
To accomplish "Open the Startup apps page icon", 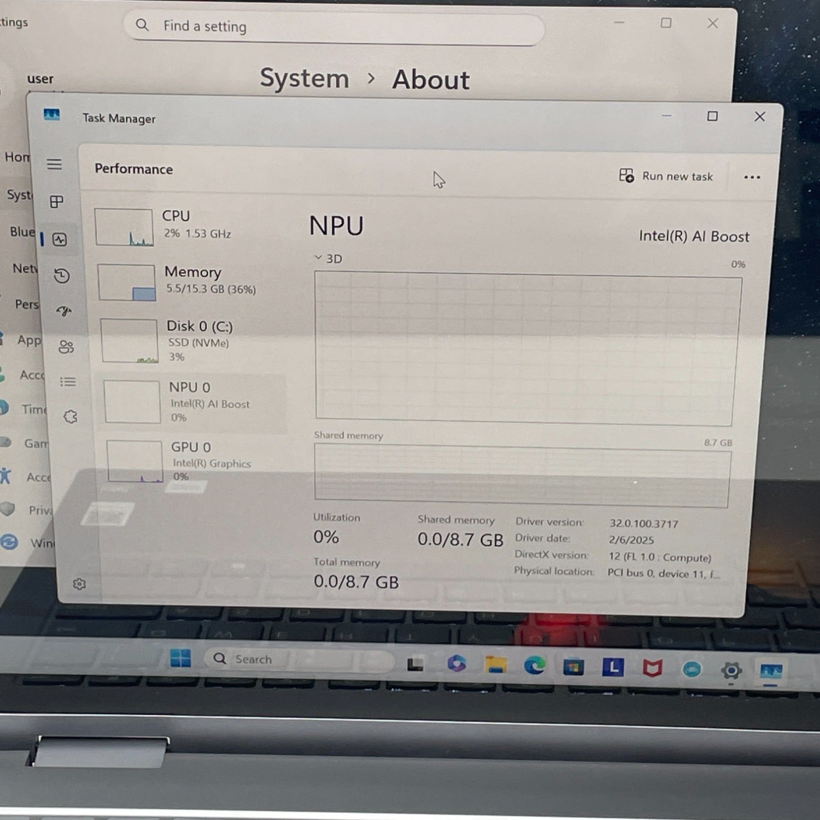I will pyautogui.click(x=64, y=311).
